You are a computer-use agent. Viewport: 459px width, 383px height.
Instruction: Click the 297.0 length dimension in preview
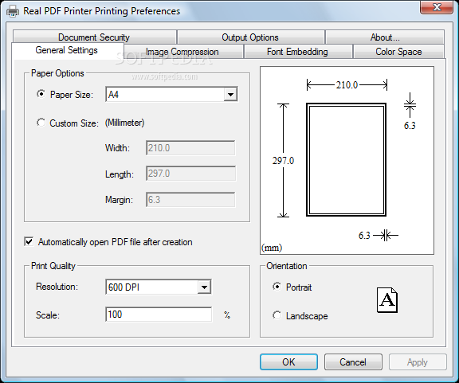(283, 161)
